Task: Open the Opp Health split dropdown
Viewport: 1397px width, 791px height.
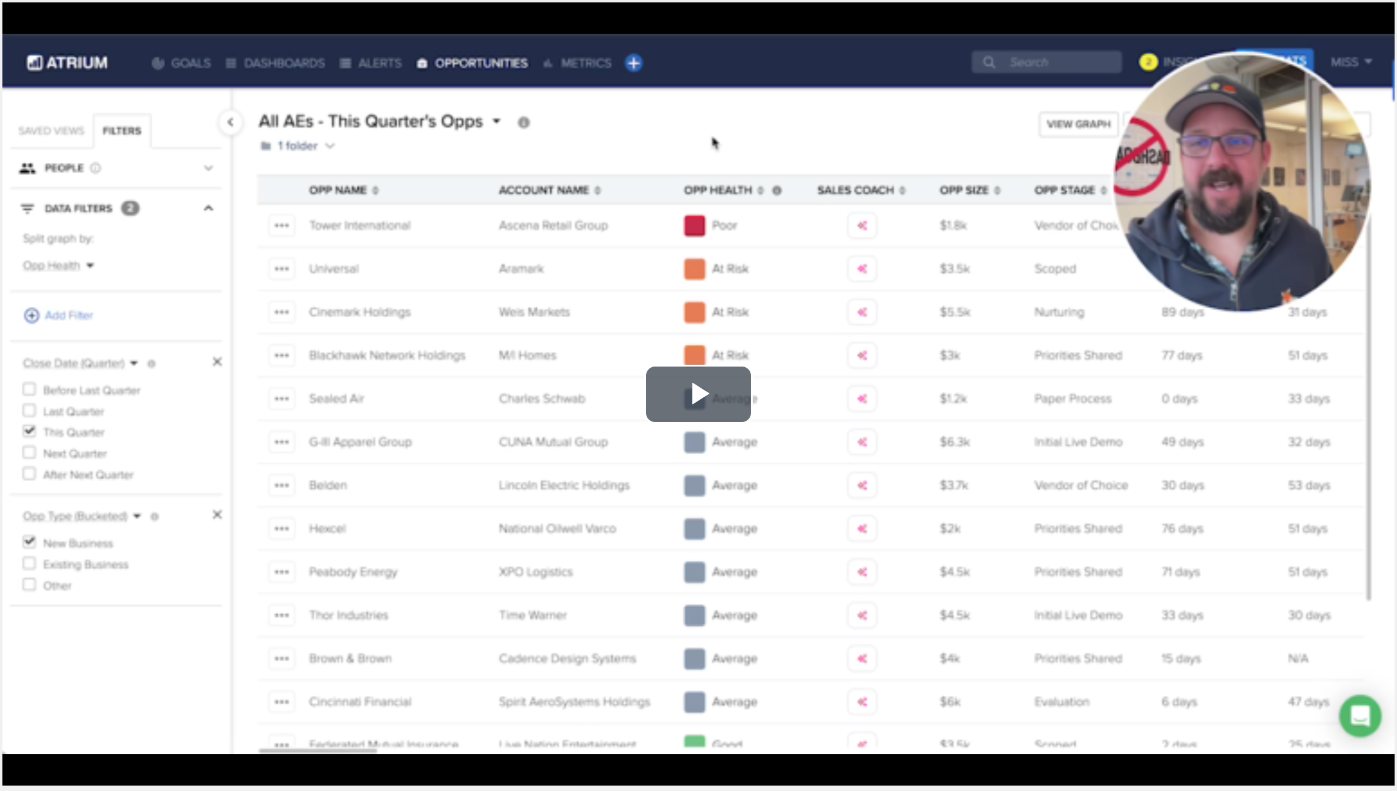Action: pos(58,266)
